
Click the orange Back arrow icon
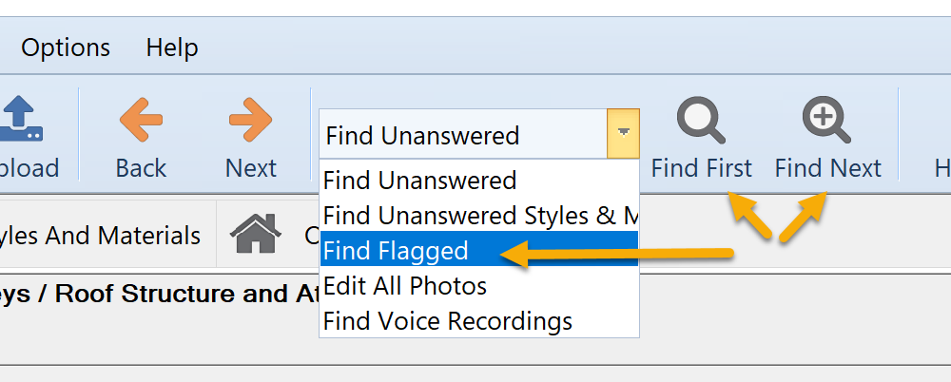141,120
